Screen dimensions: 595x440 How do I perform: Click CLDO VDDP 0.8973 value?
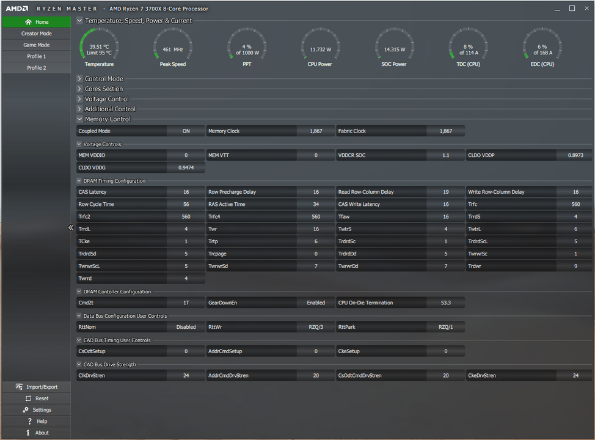(575, 155)
